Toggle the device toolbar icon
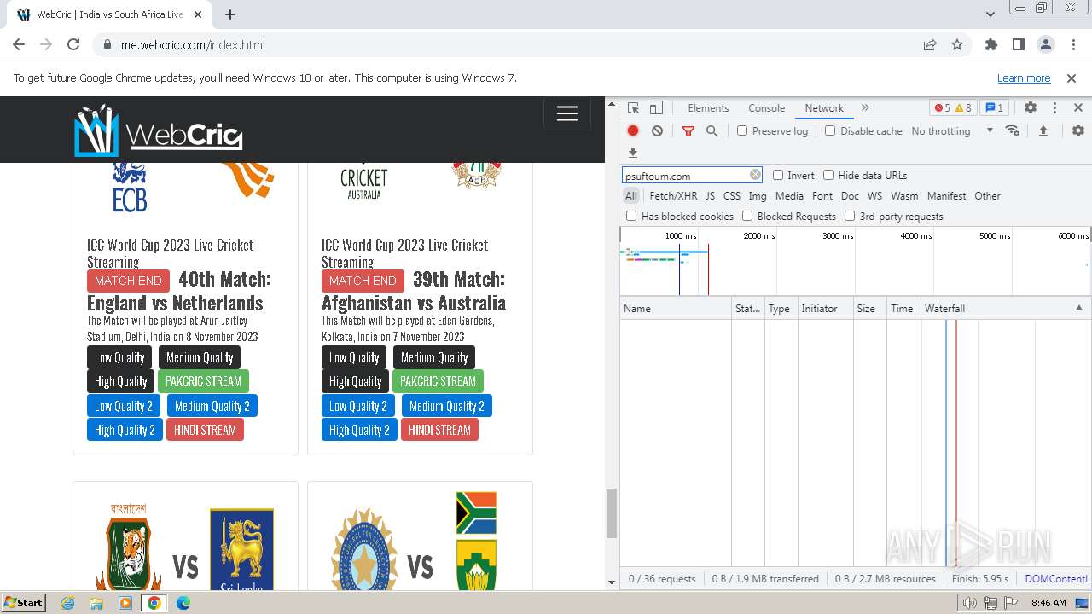 [656, 107]
